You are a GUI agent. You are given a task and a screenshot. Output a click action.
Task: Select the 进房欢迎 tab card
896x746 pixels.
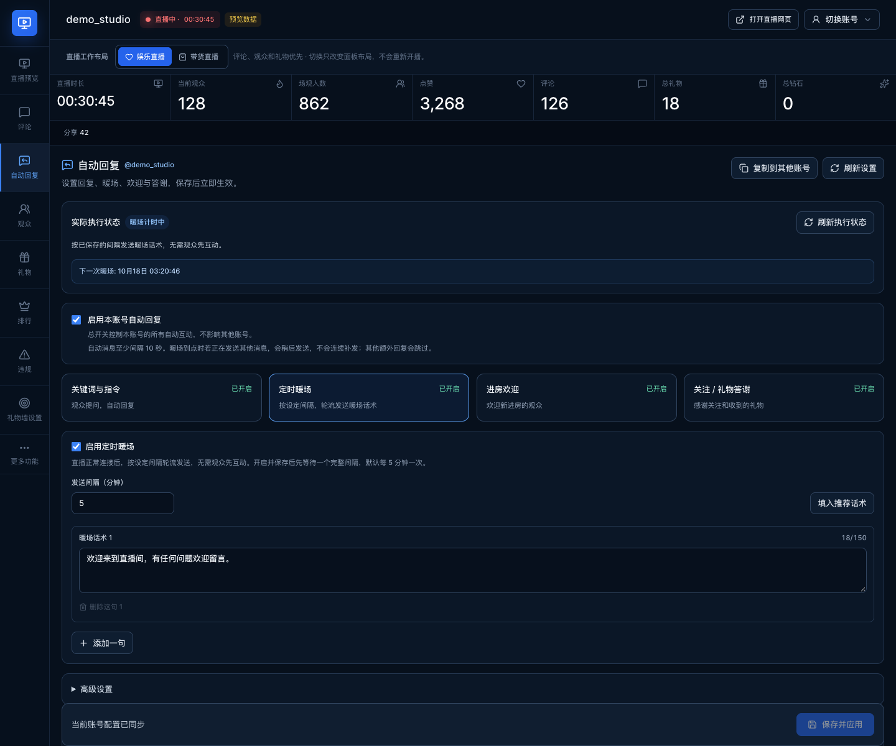point(576,397)
